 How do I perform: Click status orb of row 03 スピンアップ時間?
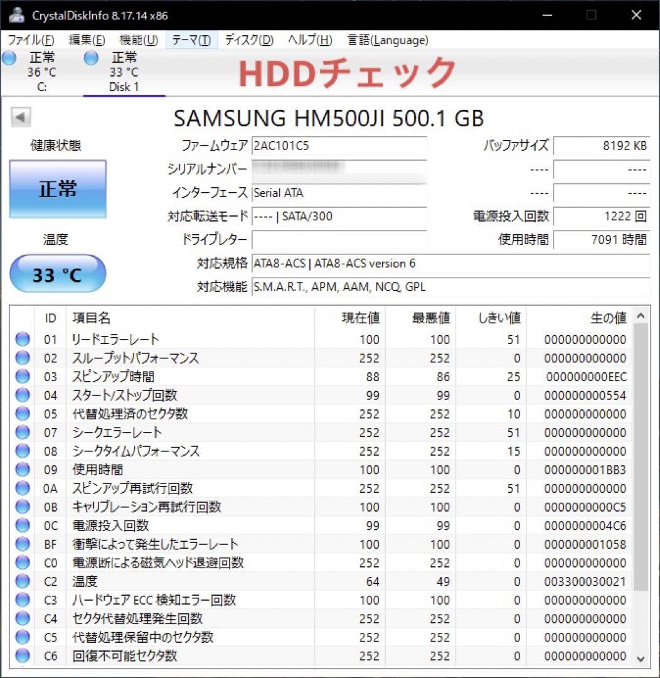point(23,377)
